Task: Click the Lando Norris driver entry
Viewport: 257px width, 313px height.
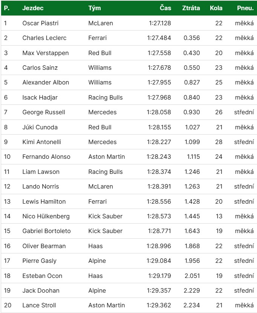Action: 40,186
